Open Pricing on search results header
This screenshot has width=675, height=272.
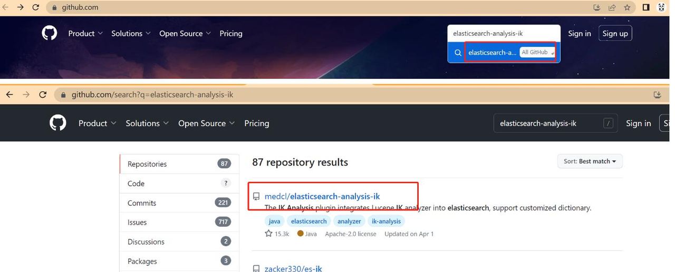pyautogui.click(x=257, y=123)
